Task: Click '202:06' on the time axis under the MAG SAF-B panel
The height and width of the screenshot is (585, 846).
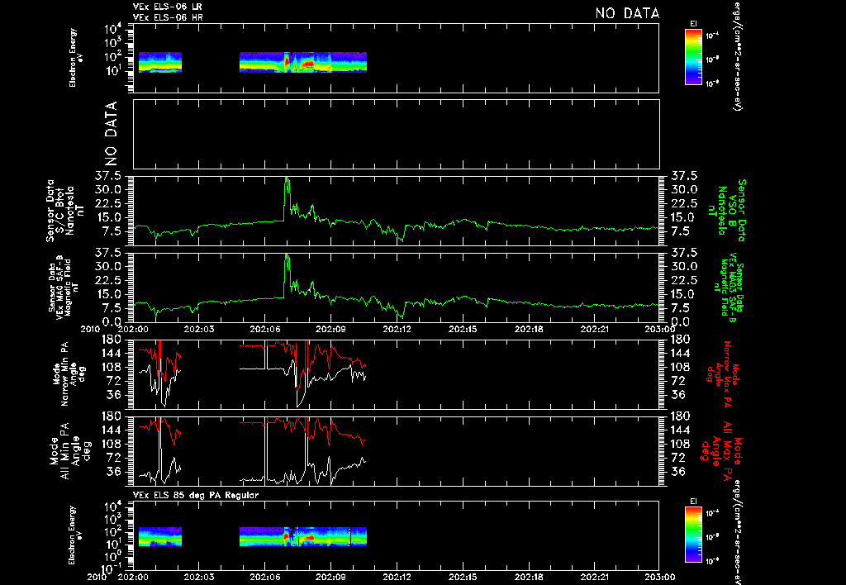Action: [x=264, y=329]
